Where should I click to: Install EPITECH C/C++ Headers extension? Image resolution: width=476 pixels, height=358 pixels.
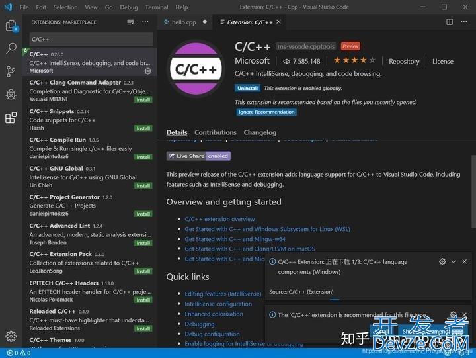coord(143,300)
